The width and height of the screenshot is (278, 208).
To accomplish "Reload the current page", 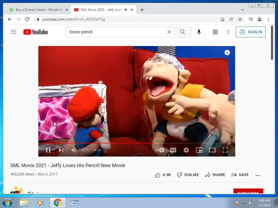I will pyautogui.click(x=27, y=19).
